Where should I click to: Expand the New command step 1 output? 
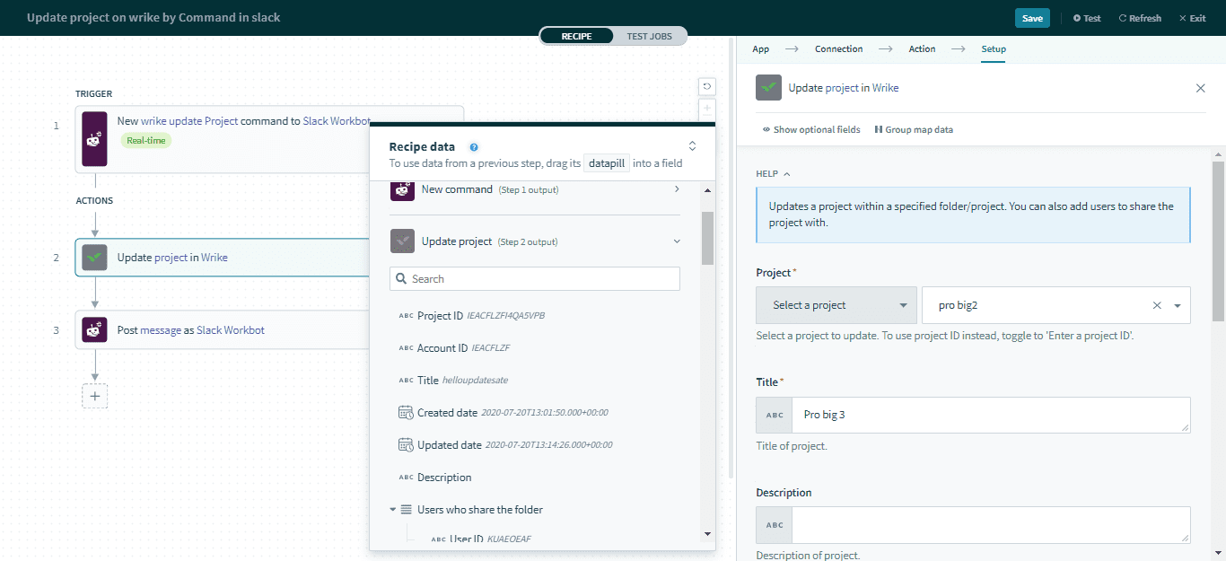tap(676, 189)
